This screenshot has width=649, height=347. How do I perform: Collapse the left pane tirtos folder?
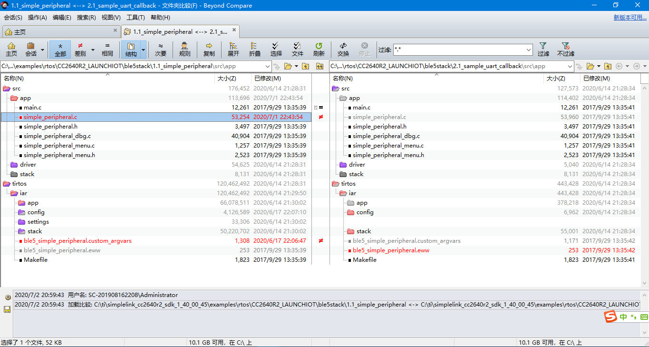coord(7,184)
